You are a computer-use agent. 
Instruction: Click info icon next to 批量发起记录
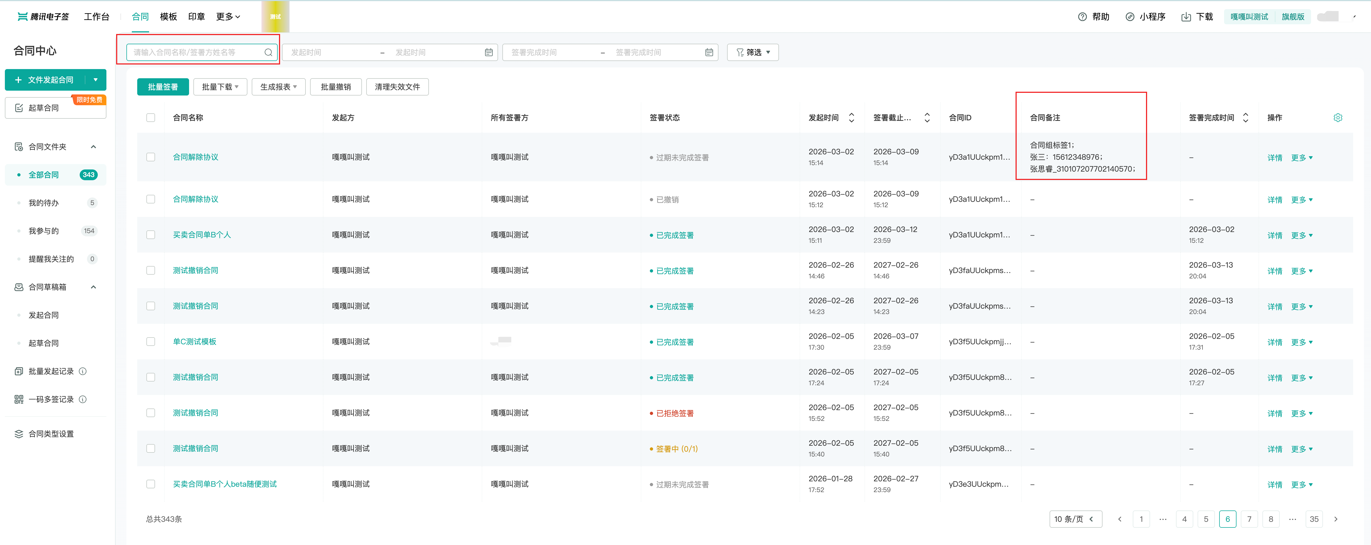point(83,371)
